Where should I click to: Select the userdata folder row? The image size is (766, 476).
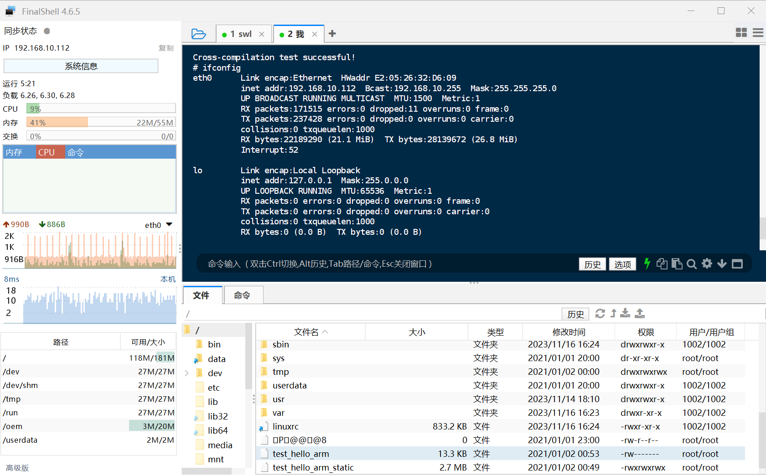[x=501, y=385]
